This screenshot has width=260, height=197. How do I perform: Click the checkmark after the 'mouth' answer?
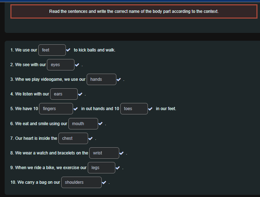101,123
